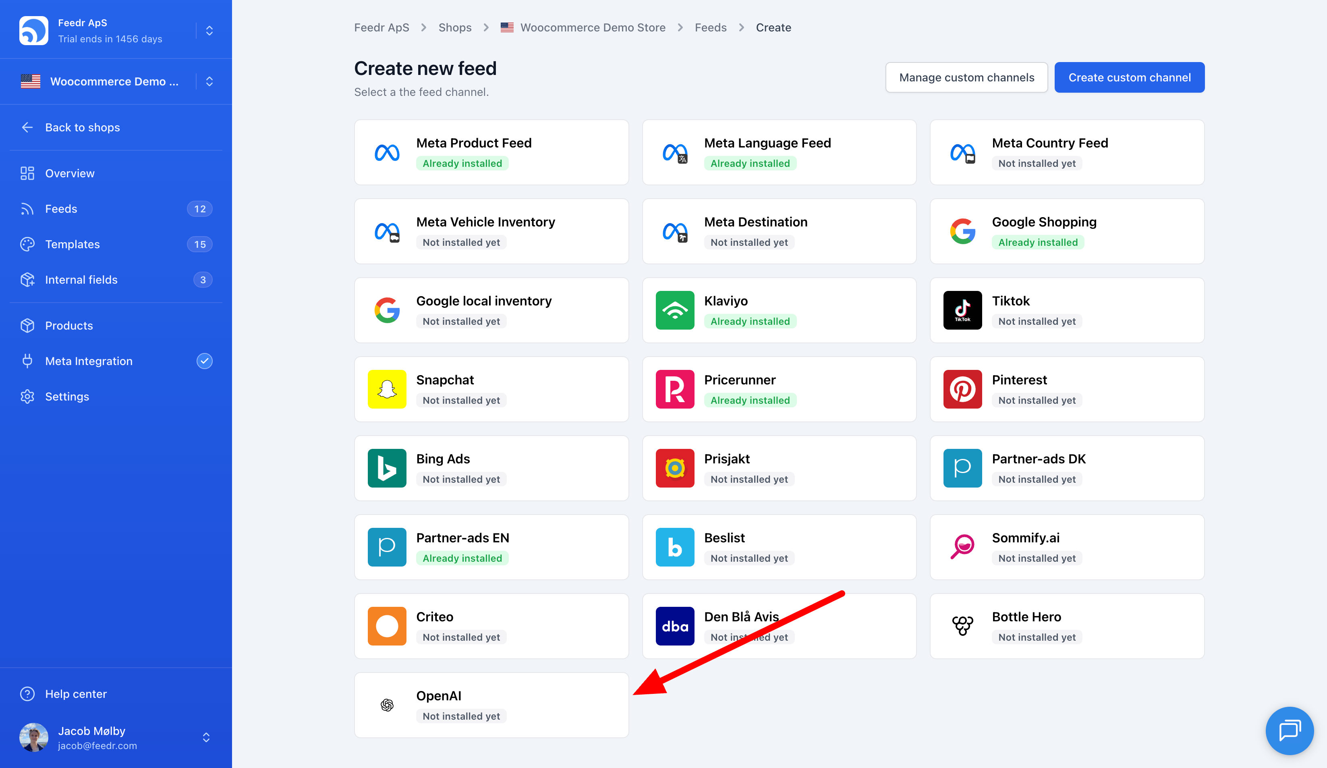Select the Beslist logo

(x=674, y=547)
